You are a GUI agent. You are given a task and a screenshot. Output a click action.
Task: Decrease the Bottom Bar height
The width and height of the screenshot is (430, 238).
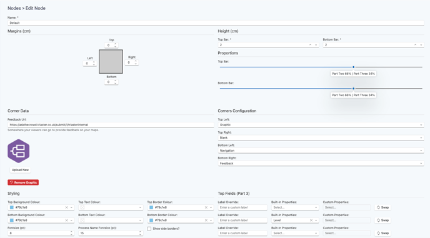pos(421,45)
